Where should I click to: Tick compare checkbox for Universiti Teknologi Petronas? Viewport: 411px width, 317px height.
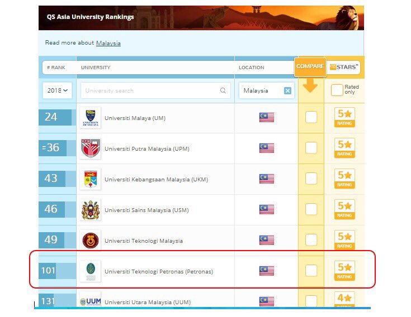(311, 270)
